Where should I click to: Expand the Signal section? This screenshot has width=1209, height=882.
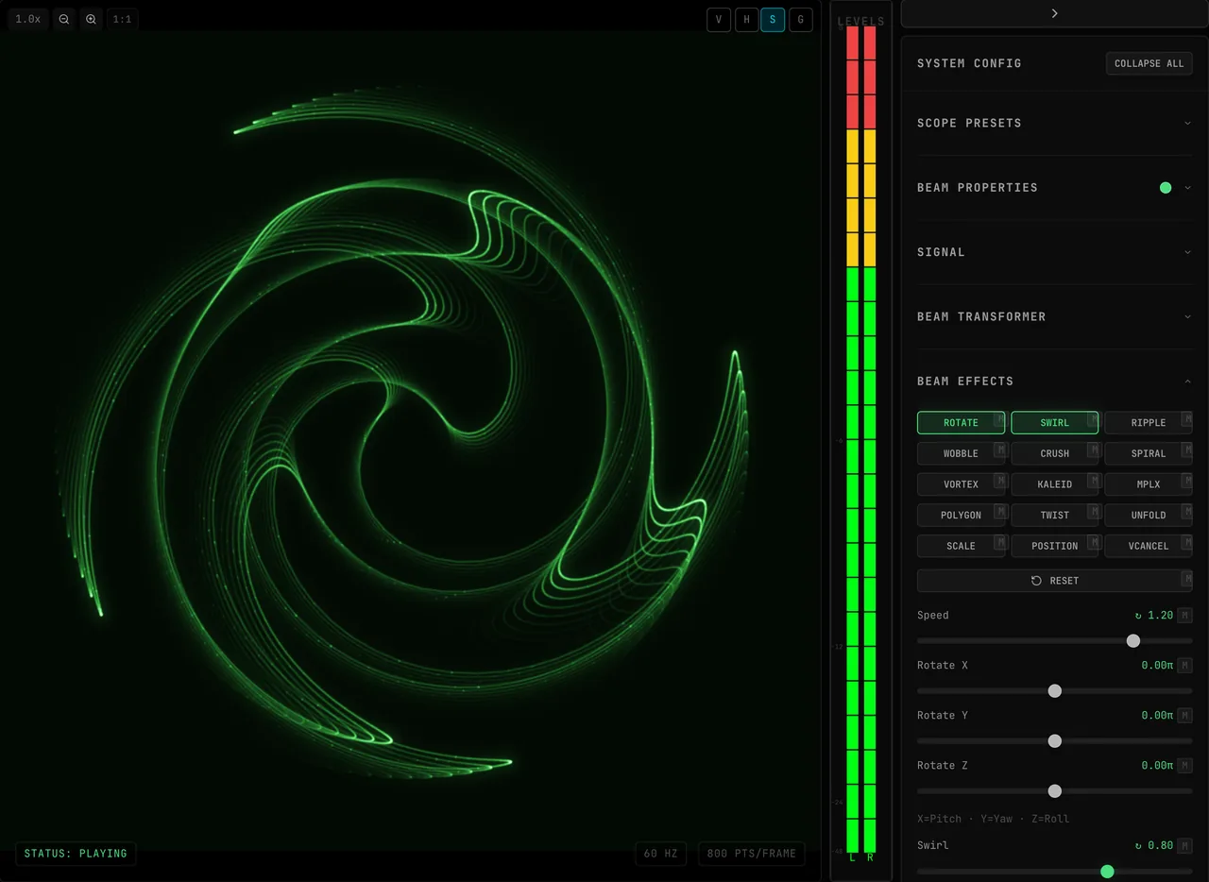pos(1054,252)
